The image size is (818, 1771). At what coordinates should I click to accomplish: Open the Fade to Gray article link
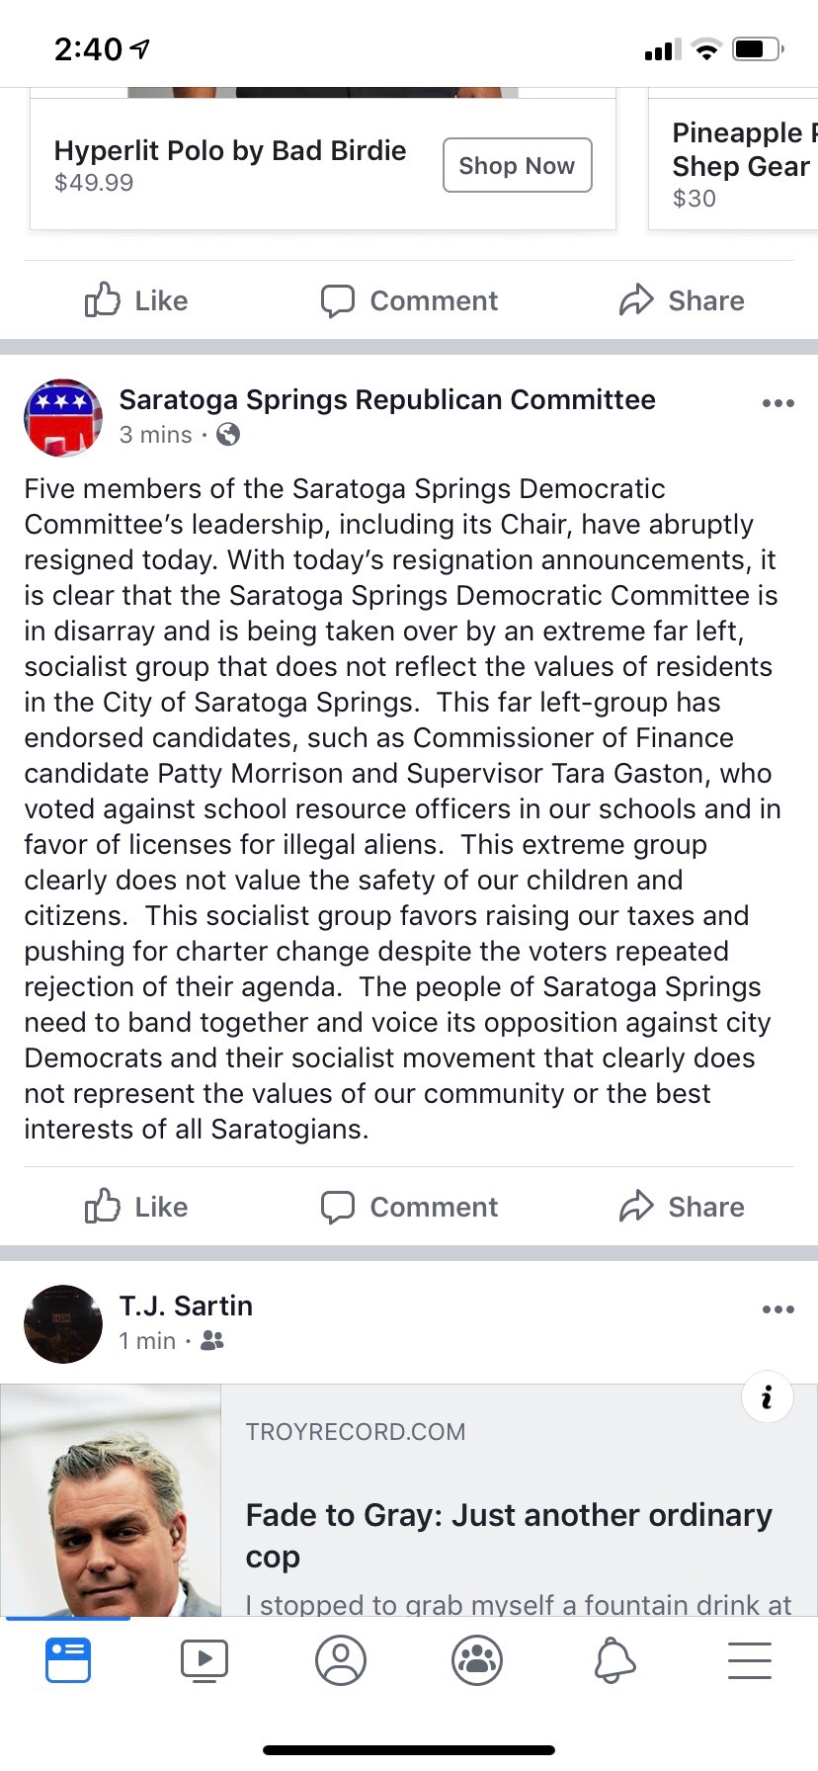coord(509,1535)
